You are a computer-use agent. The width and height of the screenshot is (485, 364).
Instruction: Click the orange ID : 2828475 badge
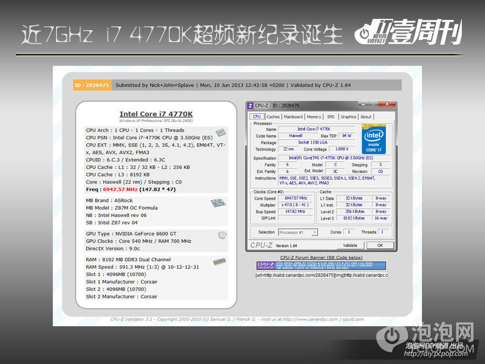92,85
